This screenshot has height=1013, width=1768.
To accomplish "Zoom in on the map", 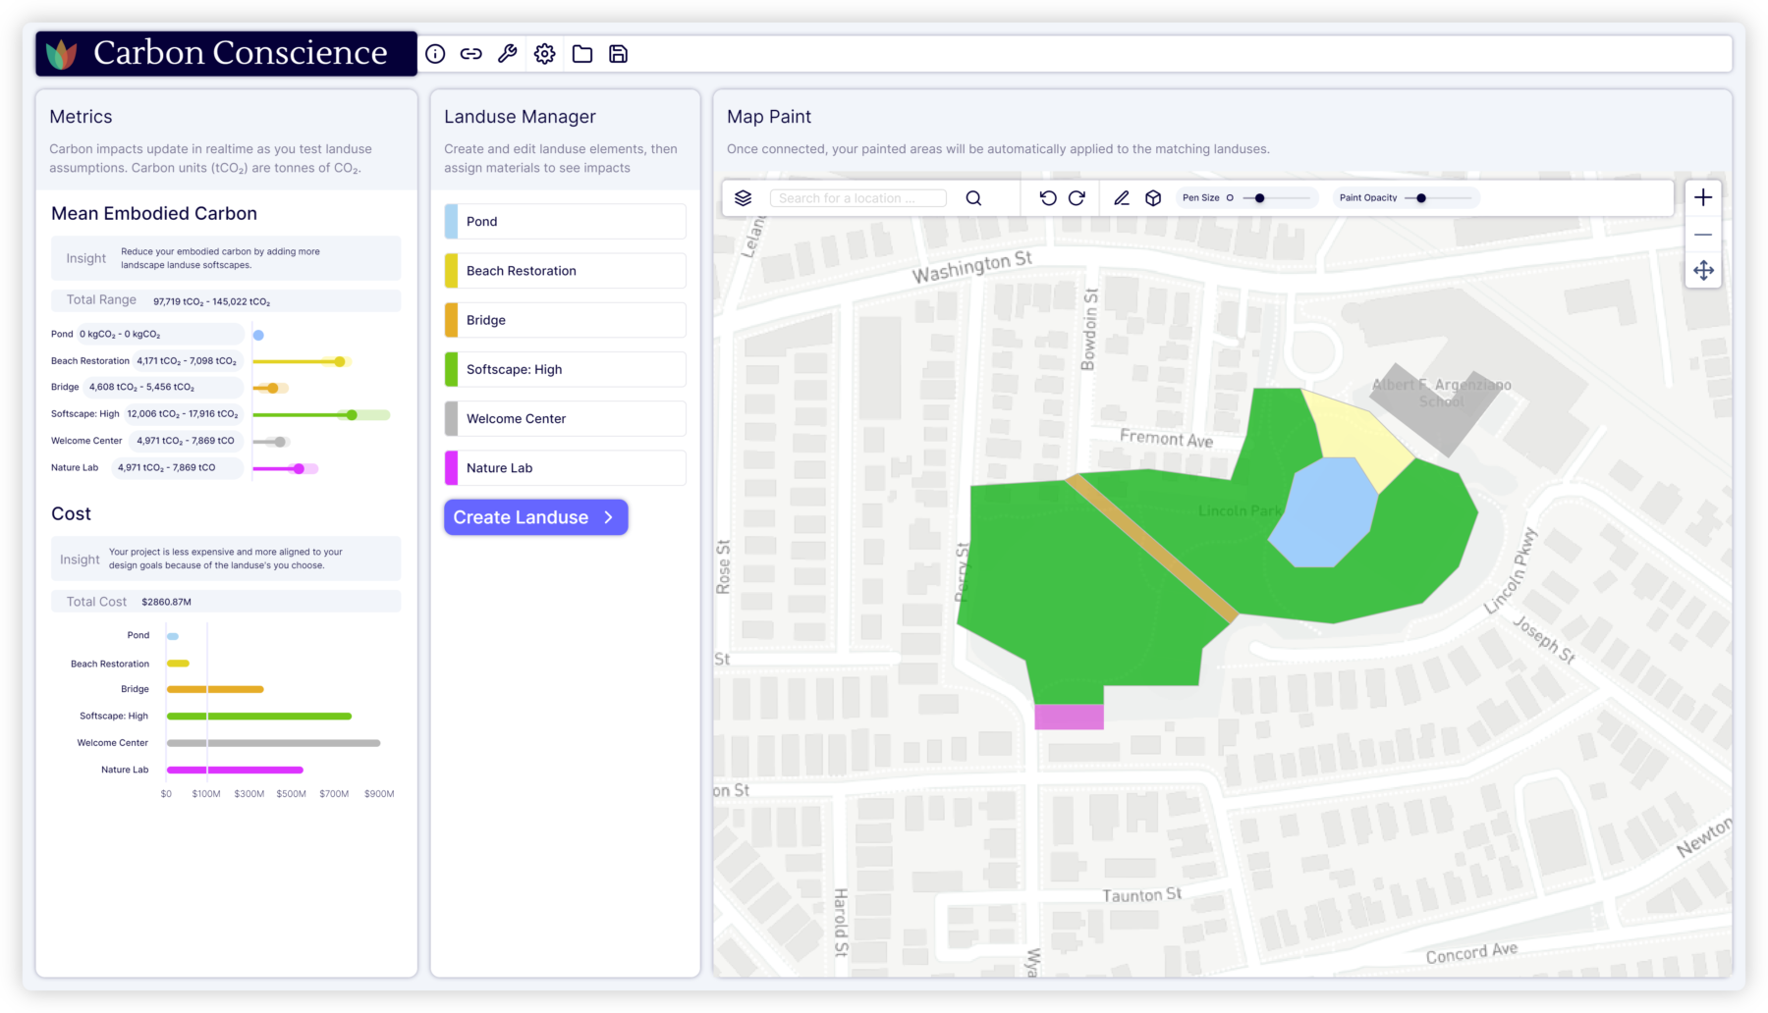I will click(1703, 197).
